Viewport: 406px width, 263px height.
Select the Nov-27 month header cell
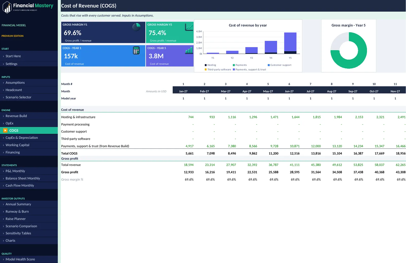[395, 91]
